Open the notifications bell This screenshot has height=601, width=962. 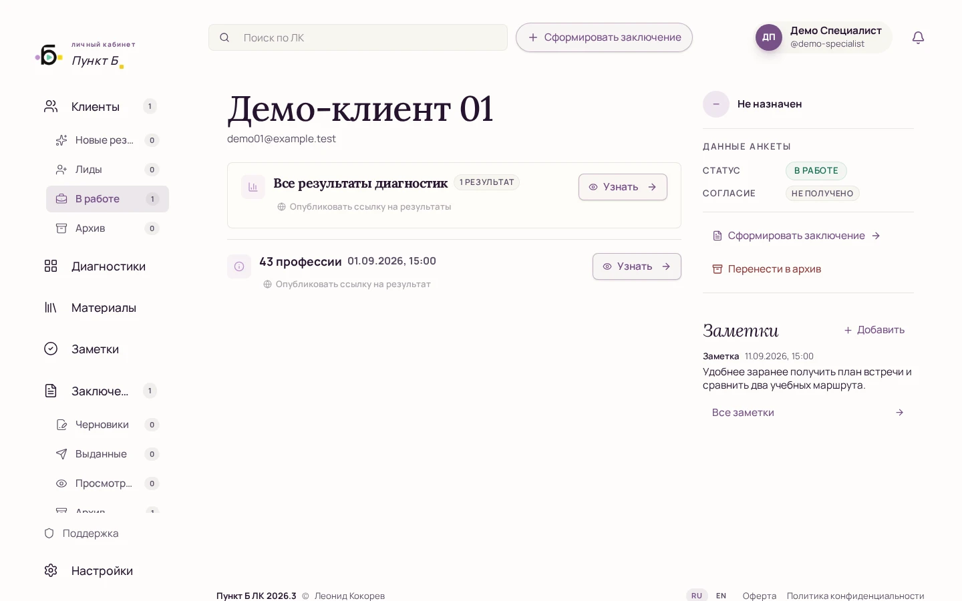(918, 37)
